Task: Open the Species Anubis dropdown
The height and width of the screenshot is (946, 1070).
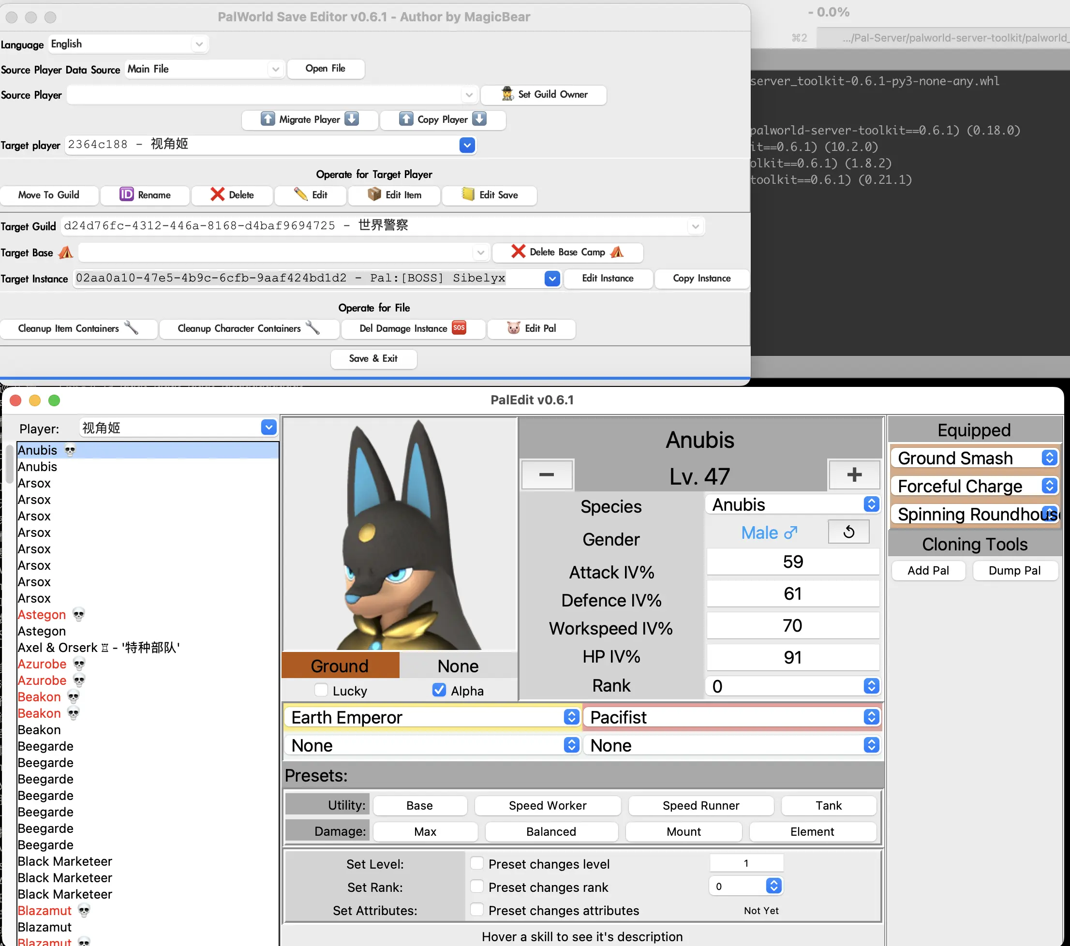Action: (x=792, y=504)
